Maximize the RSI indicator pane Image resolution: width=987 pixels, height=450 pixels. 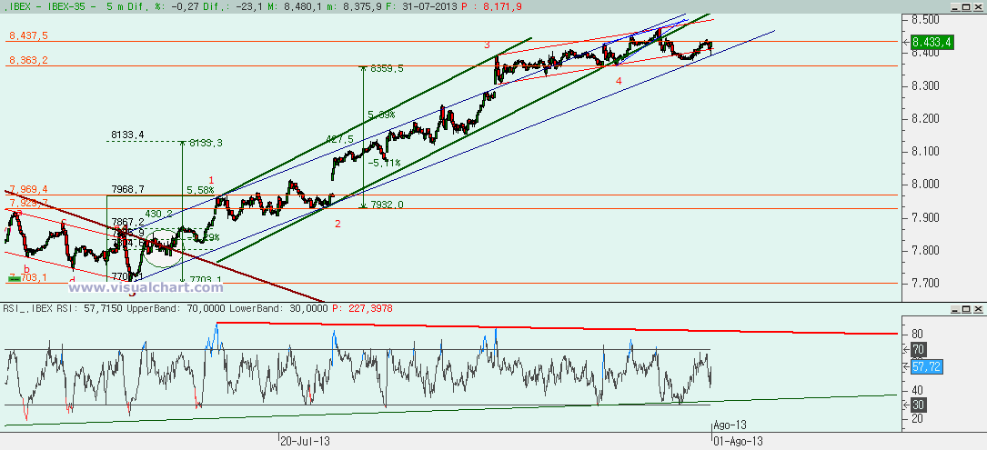[x=965, y=309]
